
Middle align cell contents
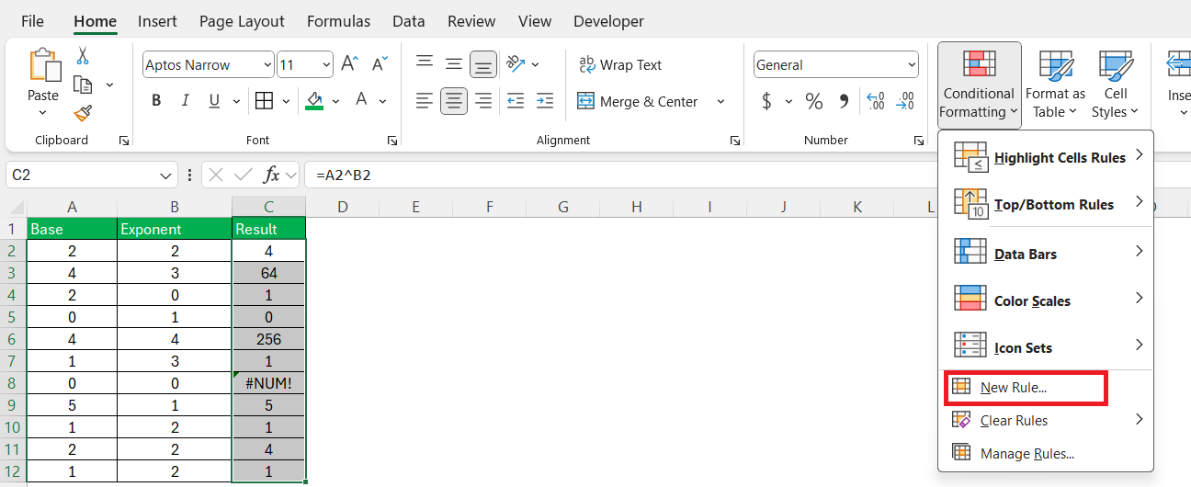(x=454, y=64)
